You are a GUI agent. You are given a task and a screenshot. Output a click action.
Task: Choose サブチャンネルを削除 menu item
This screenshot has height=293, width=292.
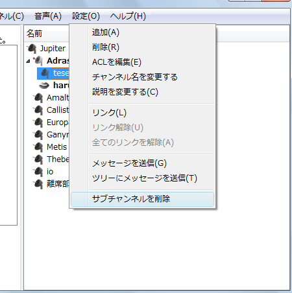click(142, 199)
